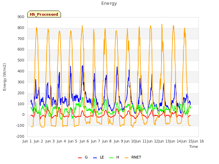Viewport: 219px width, 164px height.
Task: Click the Jun 7 date tick label
Action: [95, 141]
